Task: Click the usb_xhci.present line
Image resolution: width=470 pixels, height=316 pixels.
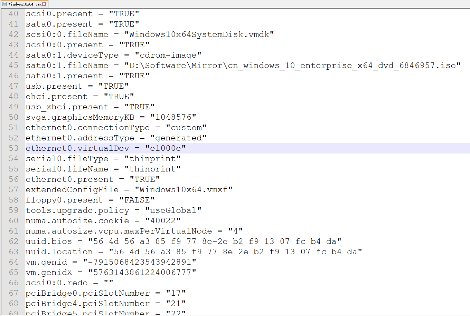Action: coord(90,107)
